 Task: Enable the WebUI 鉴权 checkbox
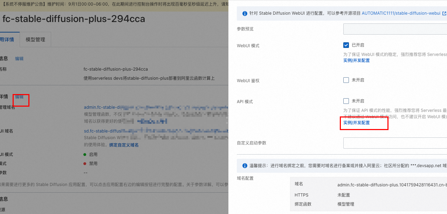[x=346, y=80]
